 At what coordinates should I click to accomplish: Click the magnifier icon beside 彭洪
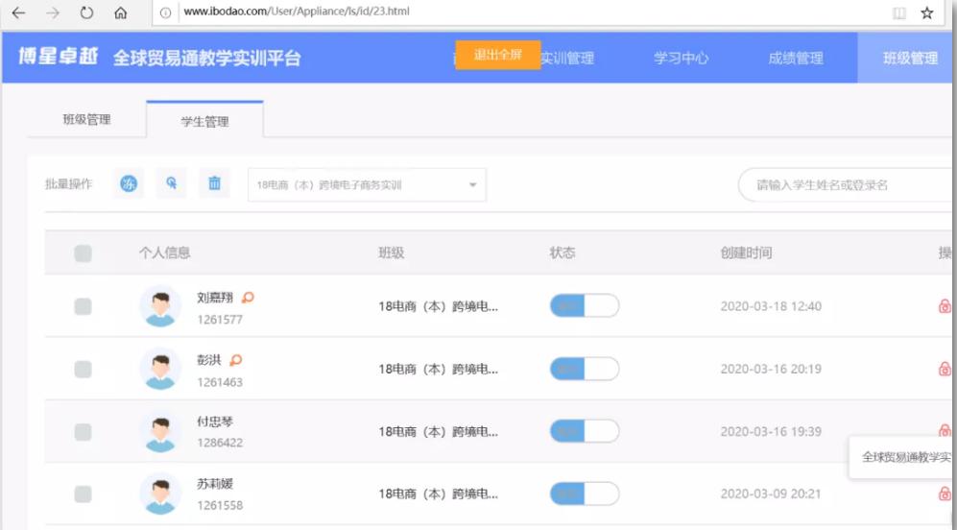coord(236,360)
